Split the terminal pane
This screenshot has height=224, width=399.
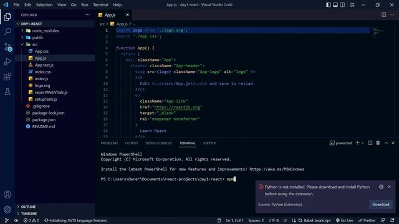370,143
